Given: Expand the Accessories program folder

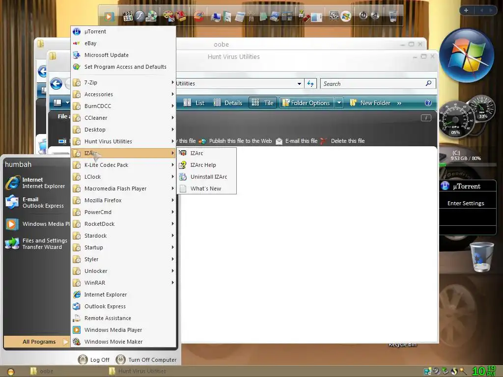Looking at the screenshot, I should click(x=123, y=94).
